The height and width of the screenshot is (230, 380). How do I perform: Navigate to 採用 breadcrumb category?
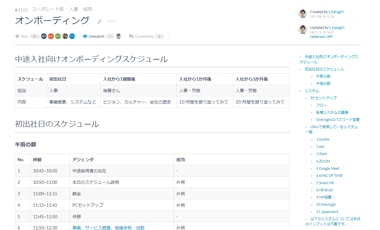[x=87, y=9]
